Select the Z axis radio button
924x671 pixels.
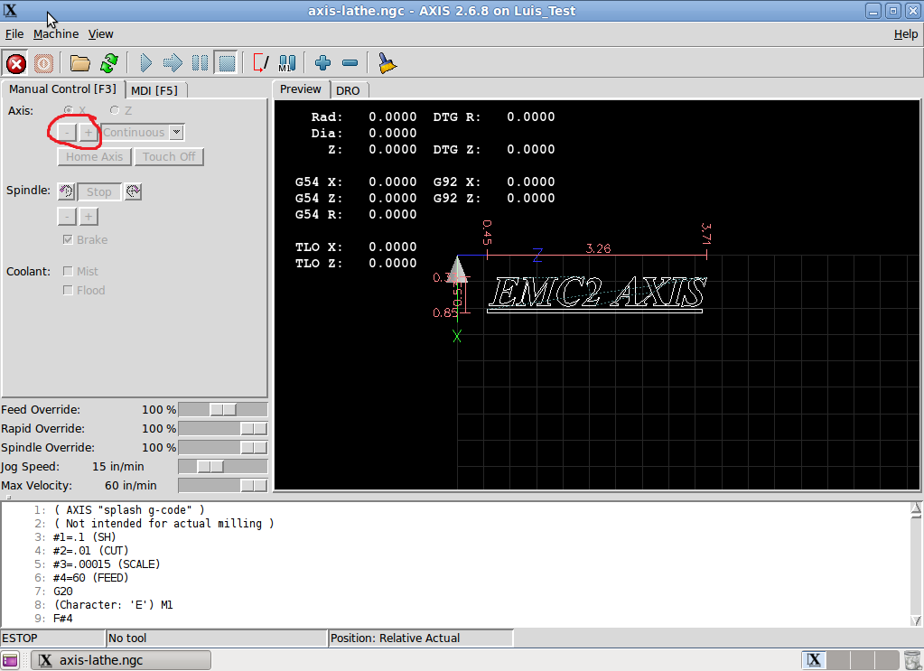pos(115,110)
